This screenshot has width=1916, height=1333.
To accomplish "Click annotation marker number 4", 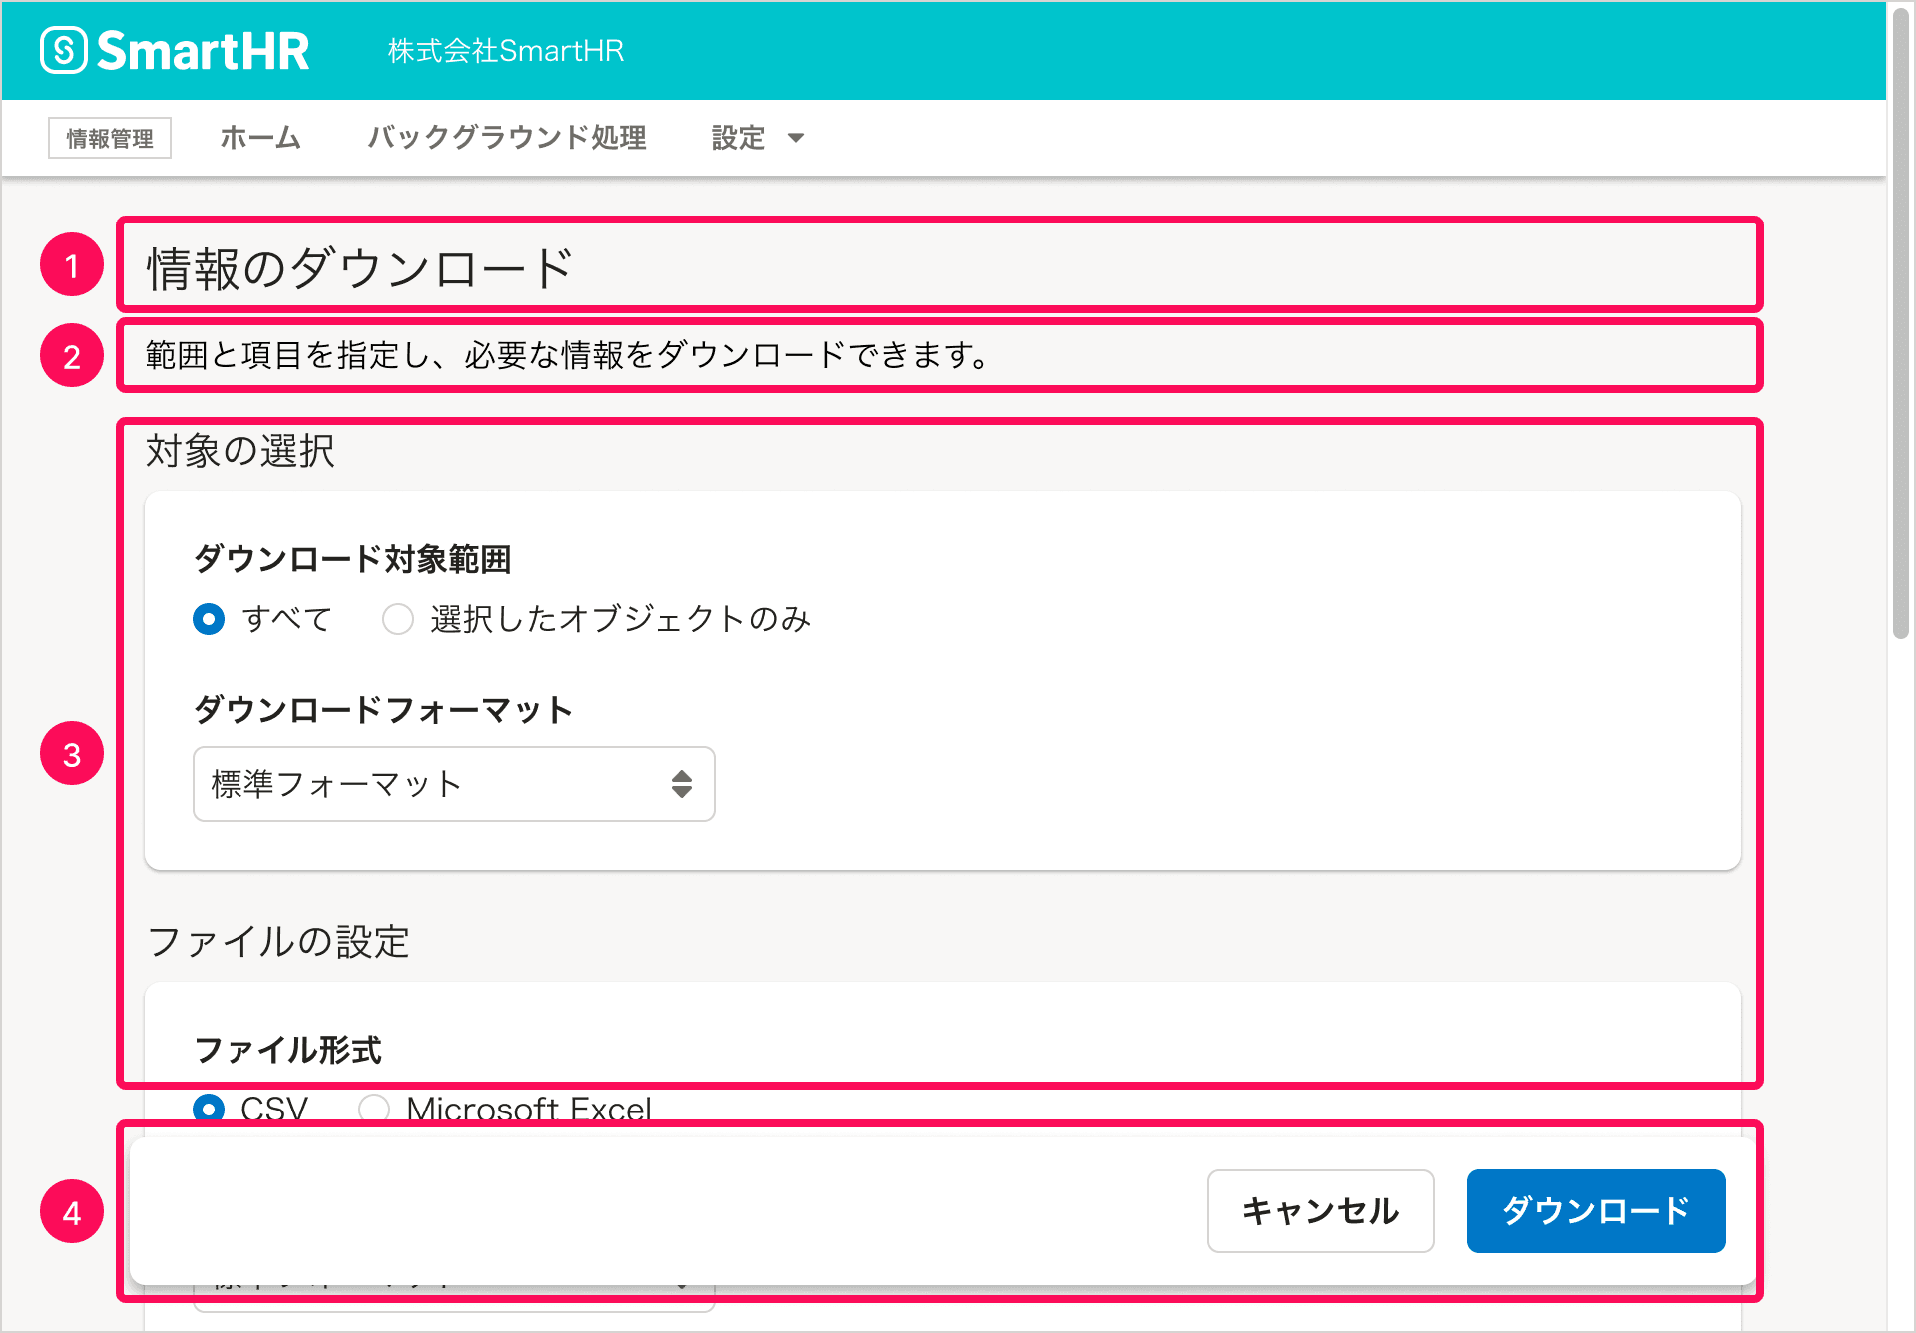I will click(x=71, y=1213).
